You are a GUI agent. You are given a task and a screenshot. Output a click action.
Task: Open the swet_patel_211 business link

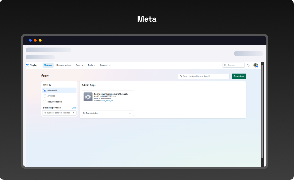coord(107,101)
